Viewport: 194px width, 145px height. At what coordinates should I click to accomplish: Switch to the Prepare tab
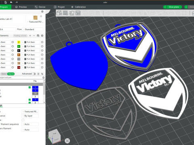tap(5, 7)
